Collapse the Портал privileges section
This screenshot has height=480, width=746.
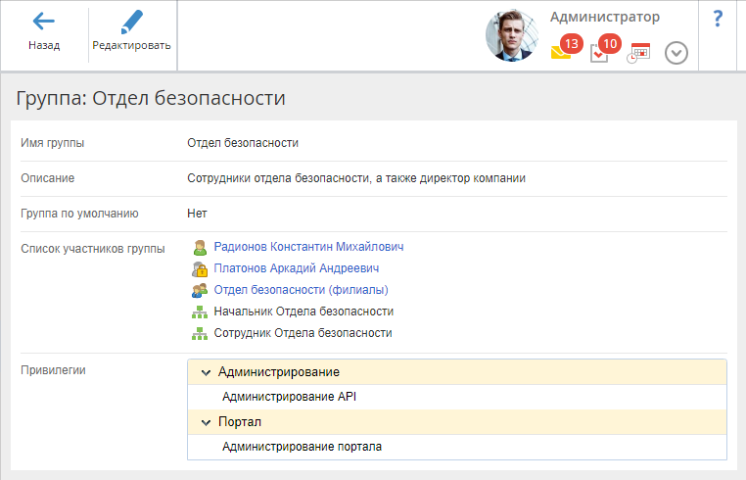[206, 422]
